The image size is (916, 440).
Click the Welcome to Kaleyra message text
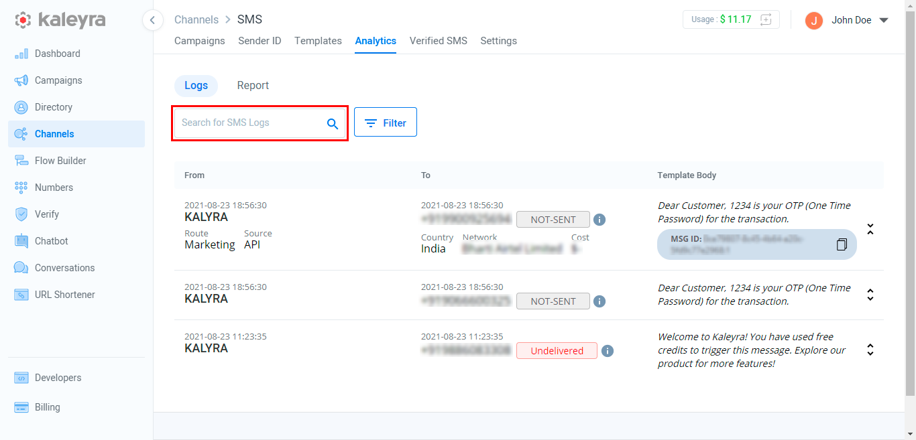[x=752, y=350]
